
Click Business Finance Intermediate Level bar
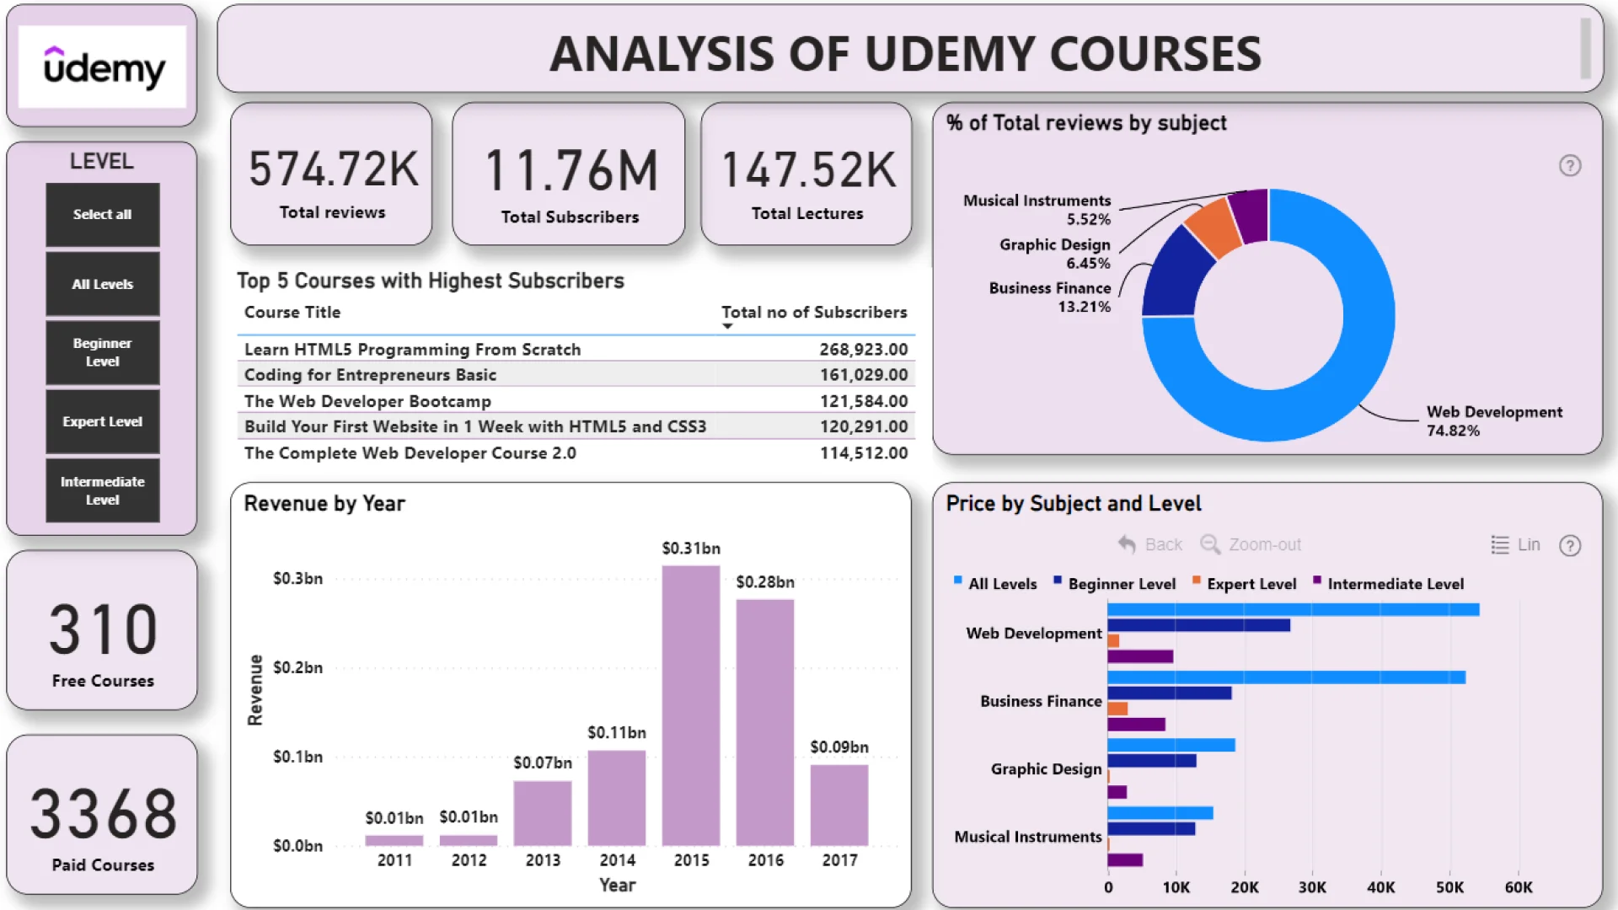tap(1137, 725)
